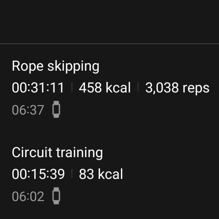219x219 pixels.
Task: Select the 3,038 reps count
Action: (177, 88)
